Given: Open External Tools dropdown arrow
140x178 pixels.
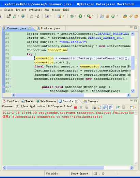Looking at the screenshot, I should click(93, 16).
